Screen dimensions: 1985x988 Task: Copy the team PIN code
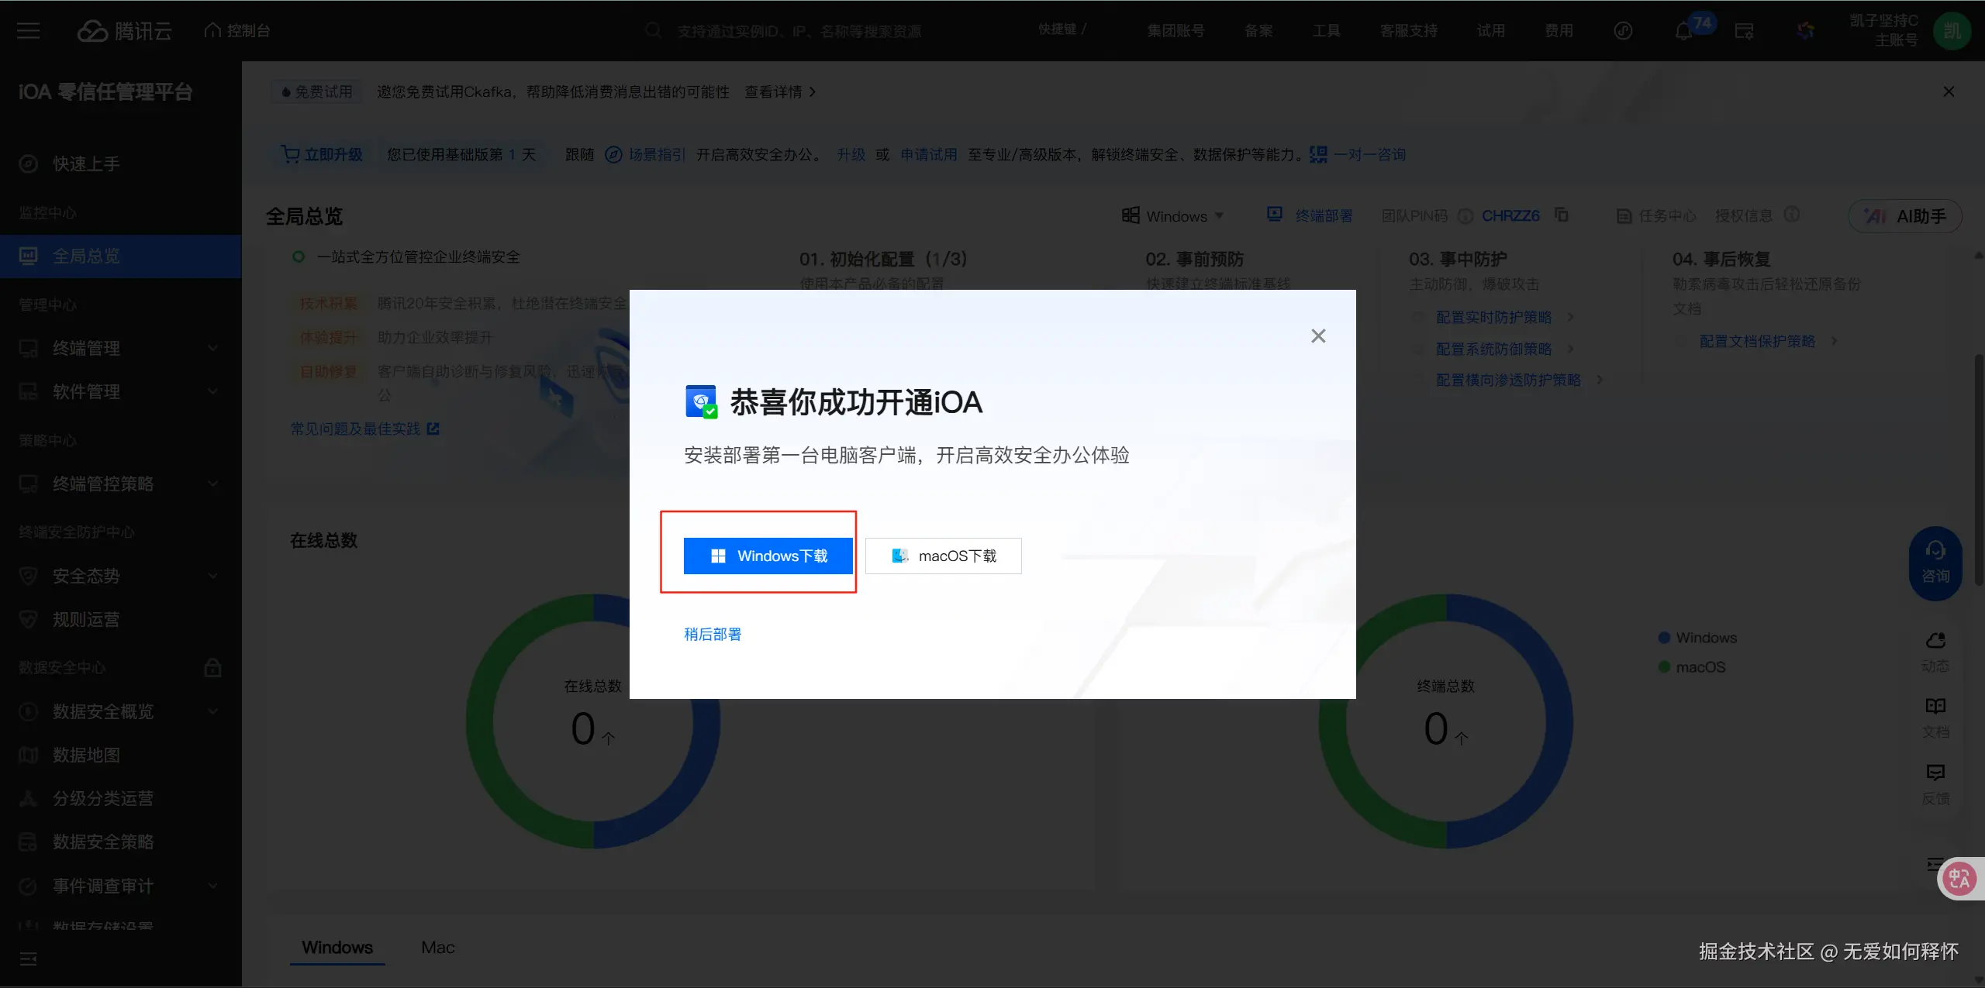click(x=1562, y=215)
